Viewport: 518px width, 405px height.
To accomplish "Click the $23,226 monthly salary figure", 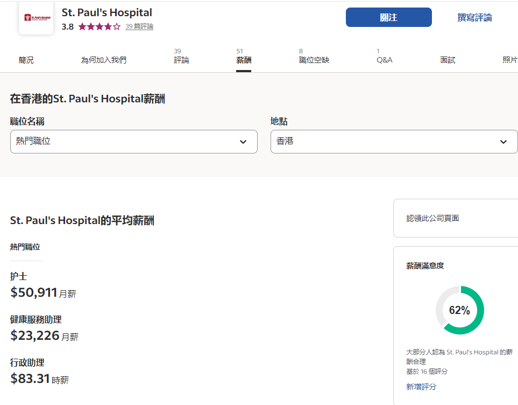I will coord(34,336).
